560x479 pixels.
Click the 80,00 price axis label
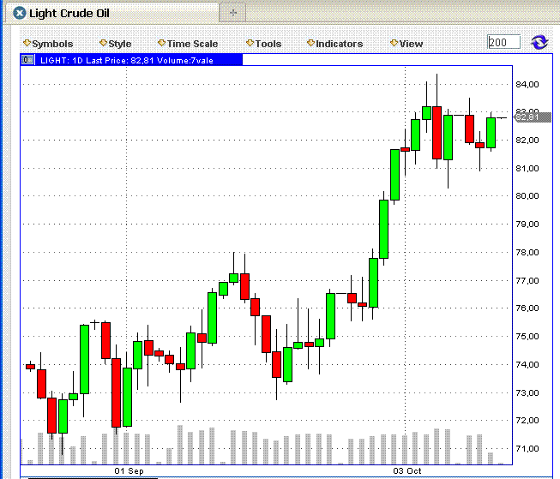tap(527, 196)
